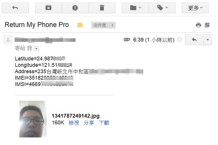Open the attached photo thumbnail
218x145 pixels.
33,119
